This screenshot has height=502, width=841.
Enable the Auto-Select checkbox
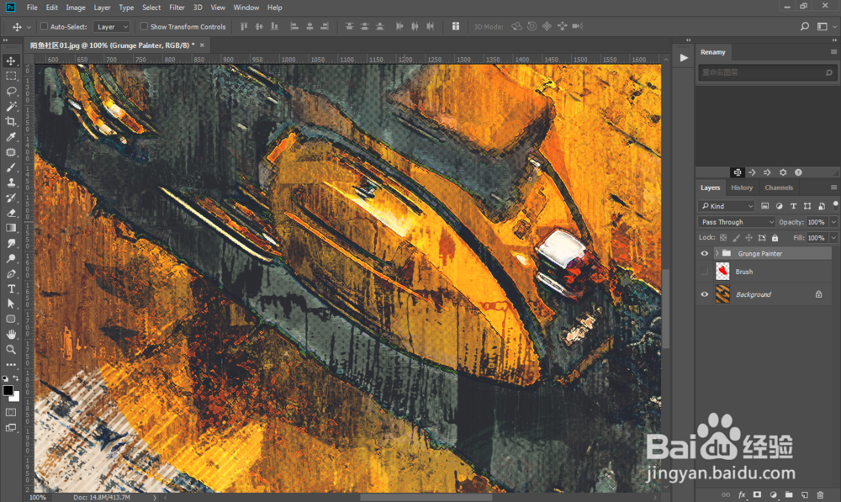point(44,27)
